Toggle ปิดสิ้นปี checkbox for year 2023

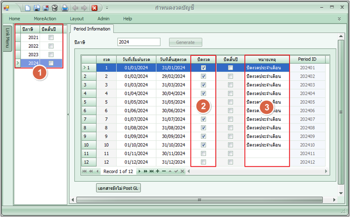[x=51, y=54]
